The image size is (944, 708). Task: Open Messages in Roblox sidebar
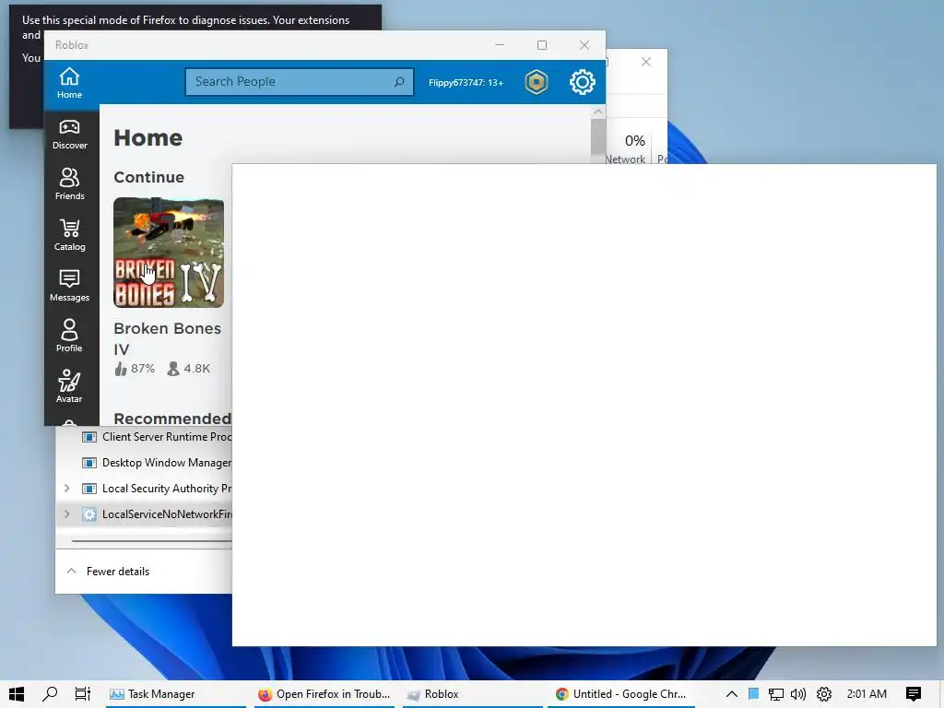pyautogui.click(x=70, y=286)
